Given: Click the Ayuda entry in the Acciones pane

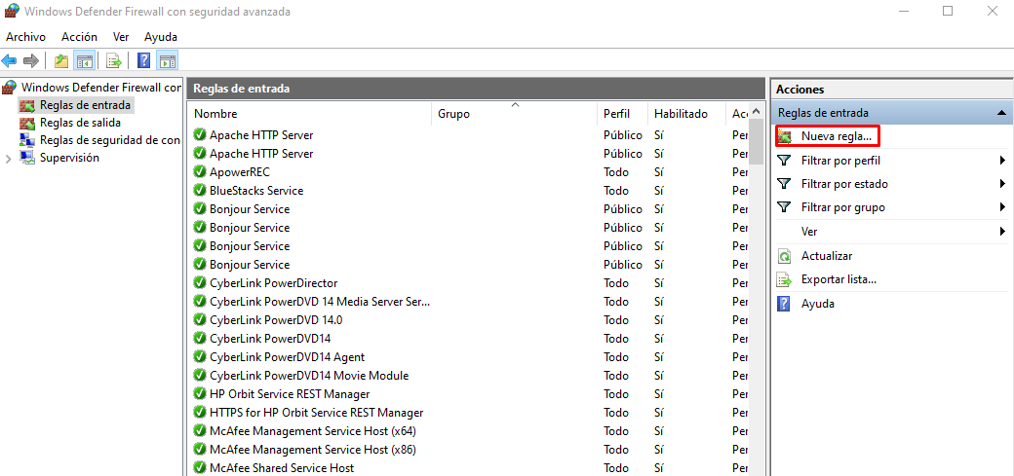Looking at the screenshot, I should point(817,304).
